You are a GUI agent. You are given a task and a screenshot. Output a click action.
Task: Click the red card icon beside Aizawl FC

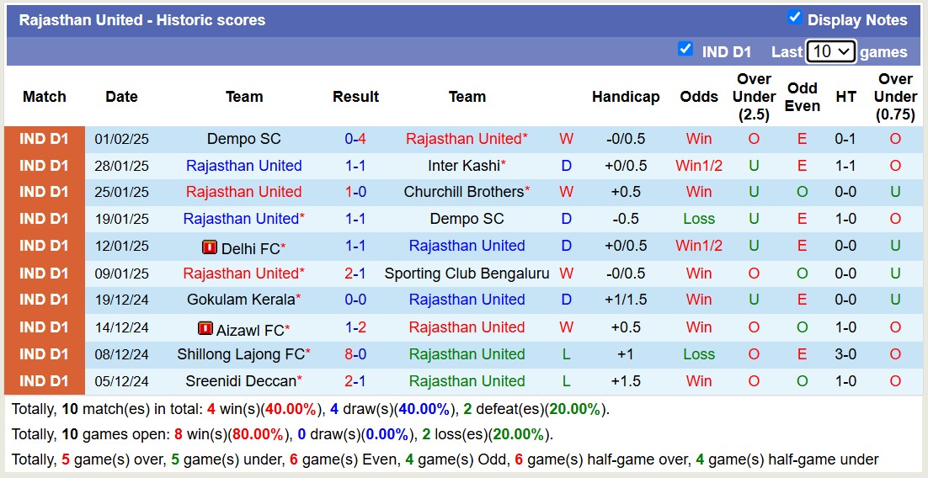205,329
